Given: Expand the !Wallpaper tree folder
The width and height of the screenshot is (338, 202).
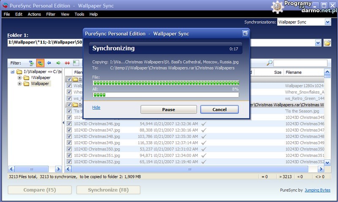Looking at the screenshot, I should pyautogui.click(x=20, y=78).
